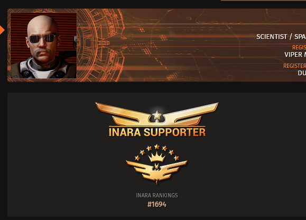306x220 pixels.
Task: Open the INARA RANKINGS label
Action: tap(157, 195)
